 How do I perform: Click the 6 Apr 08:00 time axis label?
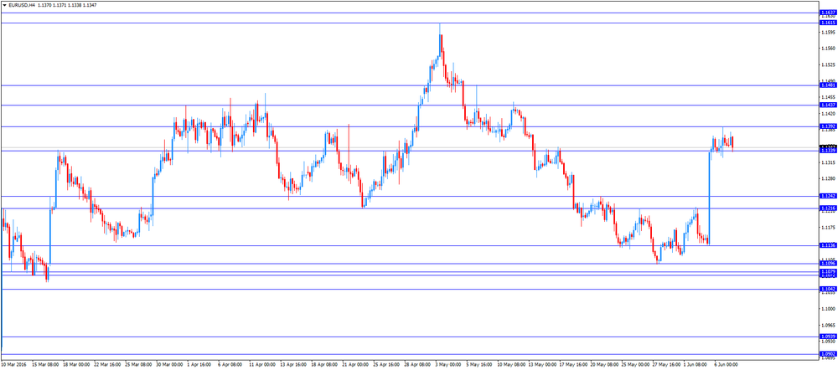[230, 366]
